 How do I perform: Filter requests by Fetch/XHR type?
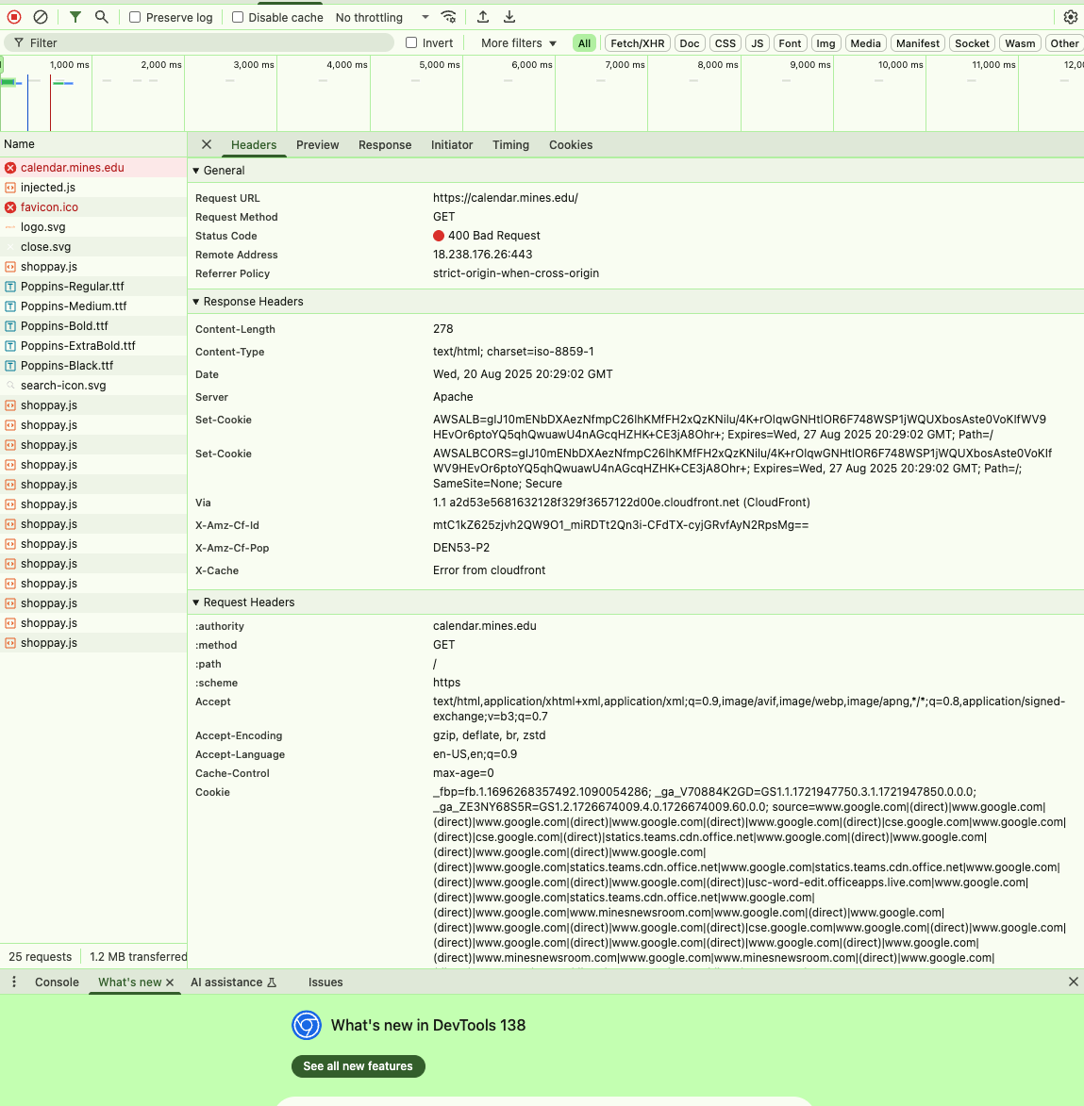pos(638,42)
